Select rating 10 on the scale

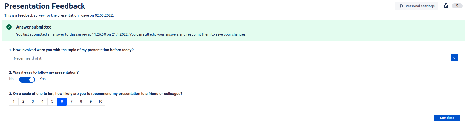[x=100, y=102]
